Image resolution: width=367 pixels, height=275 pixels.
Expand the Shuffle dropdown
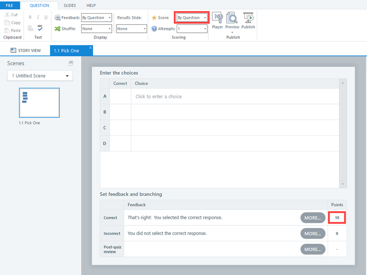point(96,29)
